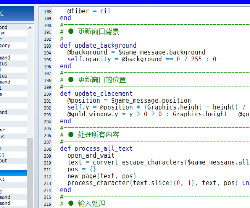Click the dashed comment separator on line 197

coord(155,73)
